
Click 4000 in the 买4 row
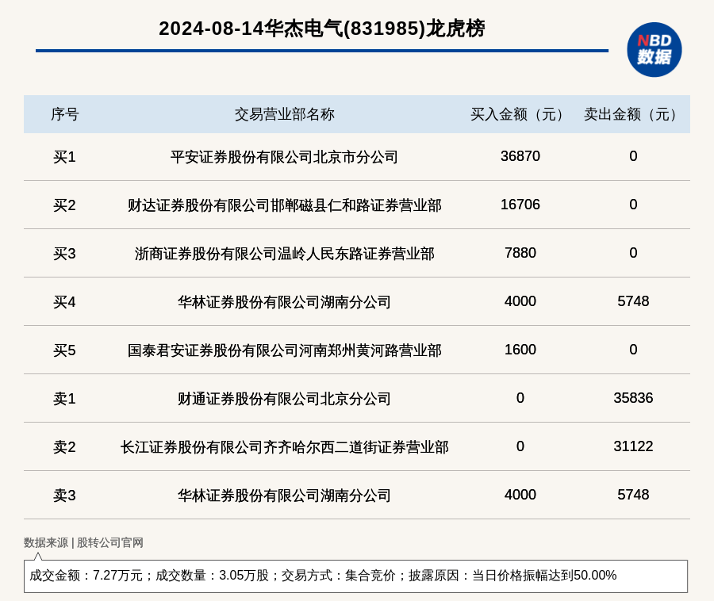click(520, 300)
